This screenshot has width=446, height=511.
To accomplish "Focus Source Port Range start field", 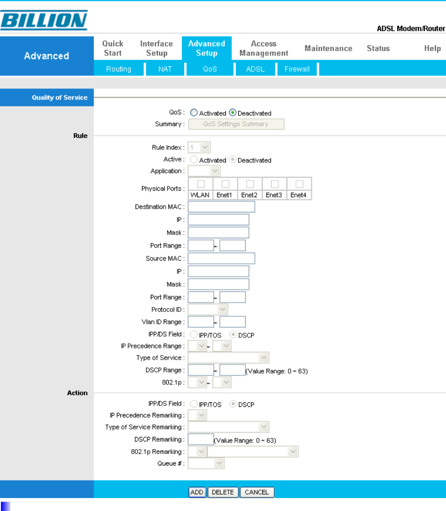I will 201,297.
